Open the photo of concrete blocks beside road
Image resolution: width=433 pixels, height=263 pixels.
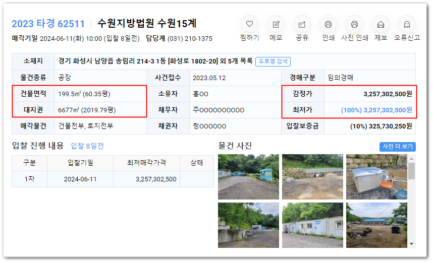248,225
